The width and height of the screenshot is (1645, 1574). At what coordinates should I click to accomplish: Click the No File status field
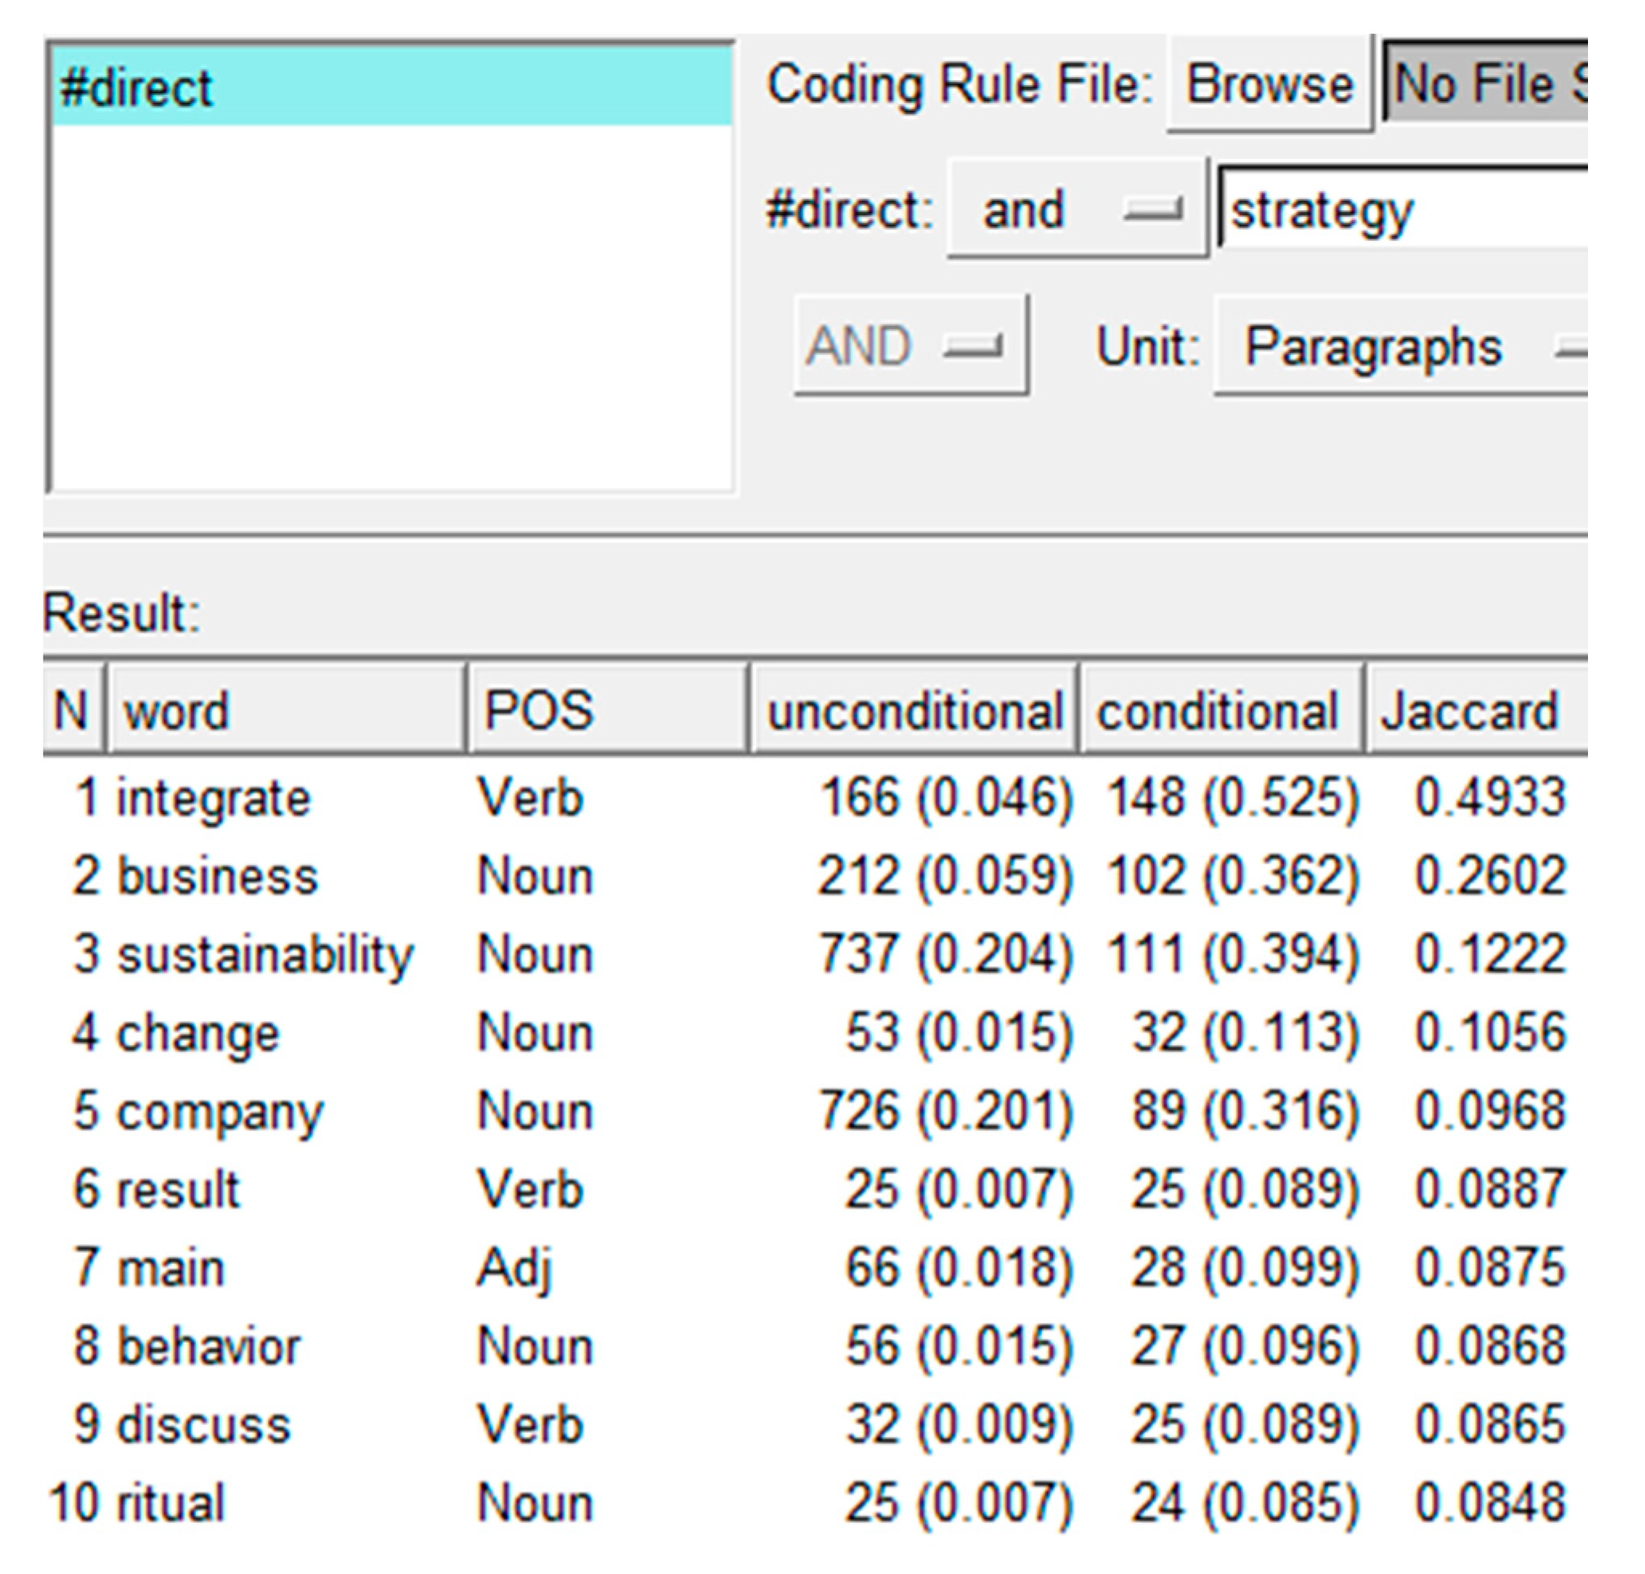point(1485,85)
